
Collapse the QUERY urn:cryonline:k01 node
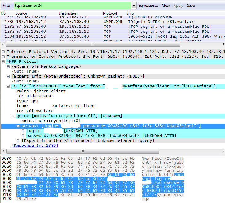[x=13, y=116]
